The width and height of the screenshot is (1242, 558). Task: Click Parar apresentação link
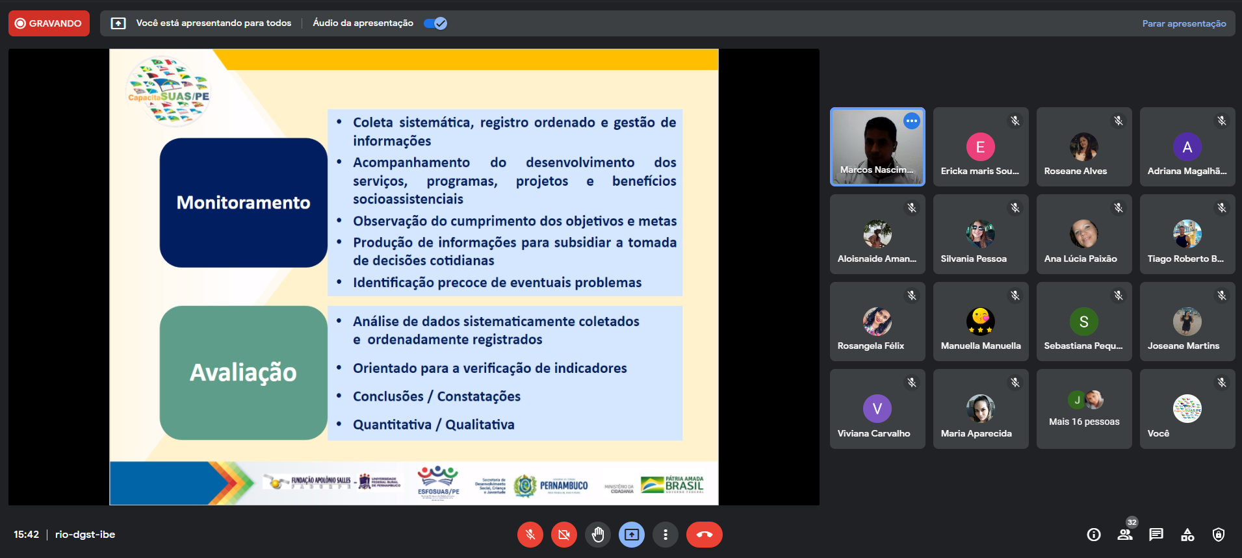(1184, 23)
